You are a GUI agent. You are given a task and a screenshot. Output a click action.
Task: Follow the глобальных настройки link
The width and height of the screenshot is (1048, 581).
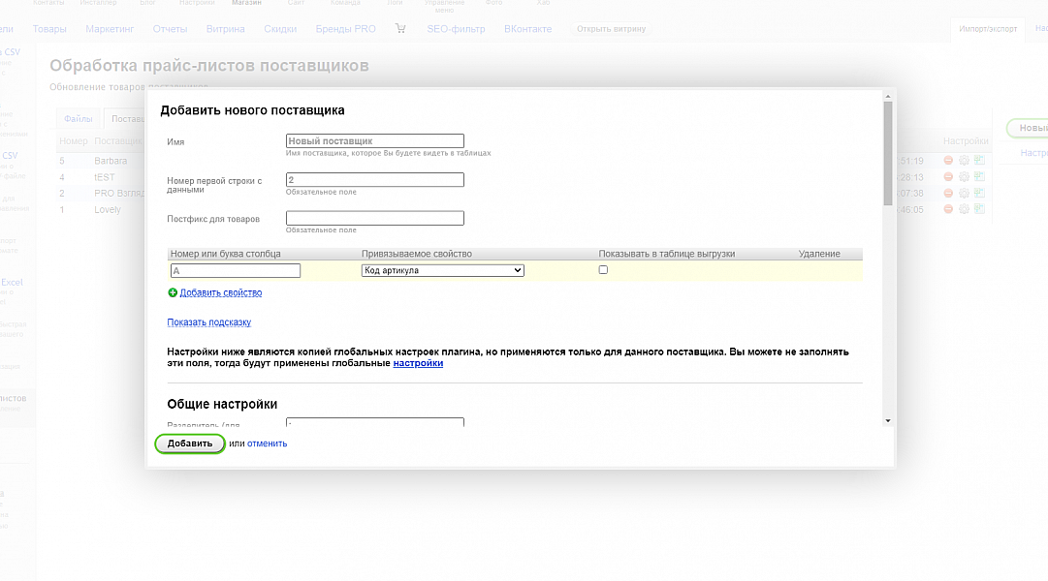418,363
